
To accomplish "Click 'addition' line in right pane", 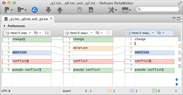I will pyautogui.click(x=149, y=53).
